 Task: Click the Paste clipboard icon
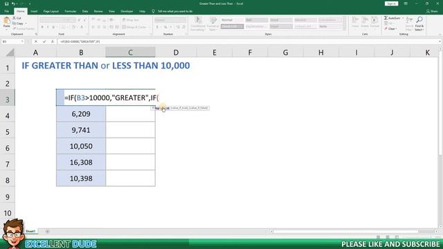point(6,21)
